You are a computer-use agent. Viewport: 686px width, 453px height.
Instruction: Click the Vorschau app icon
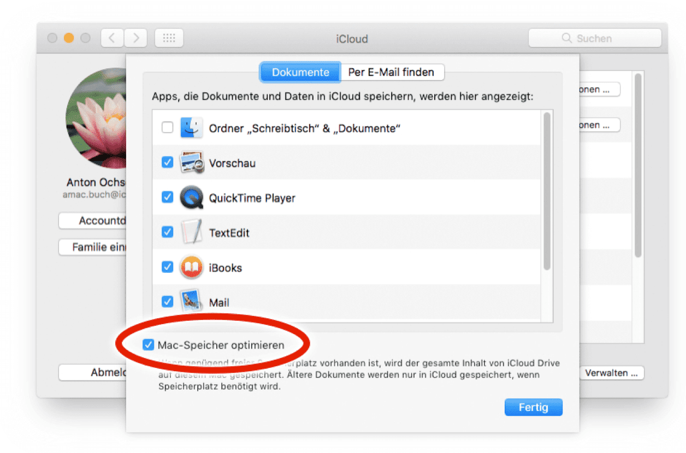pos(191,163)
